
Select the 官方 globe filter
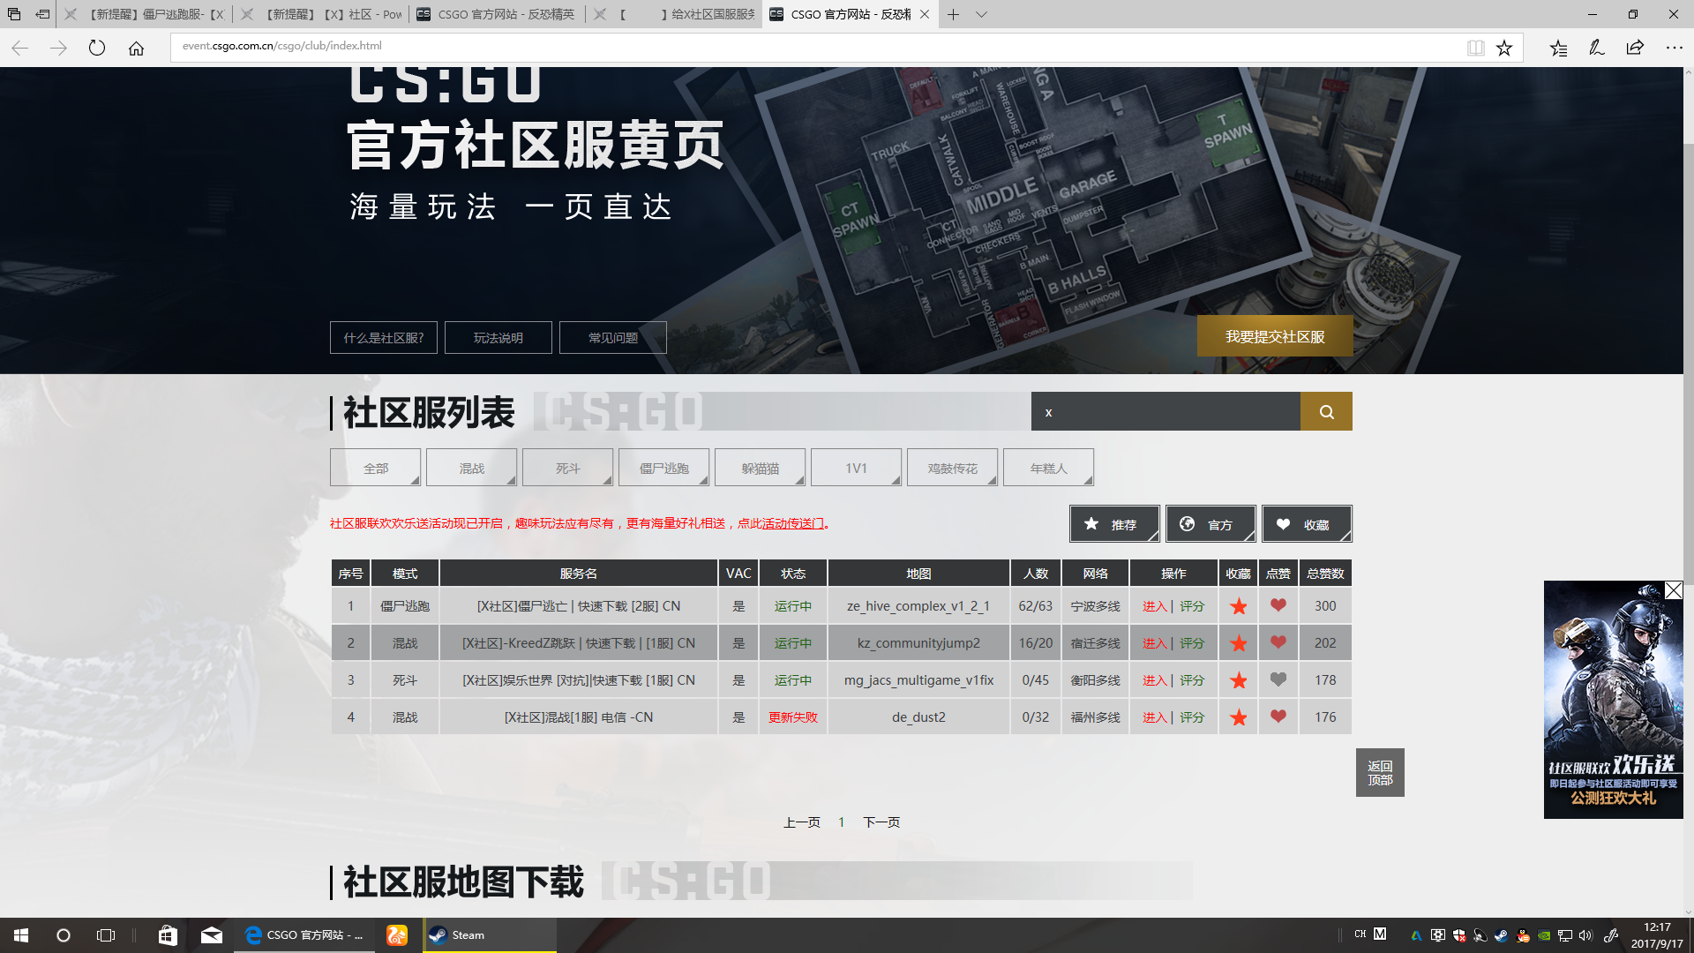[x=1211, y=523]
